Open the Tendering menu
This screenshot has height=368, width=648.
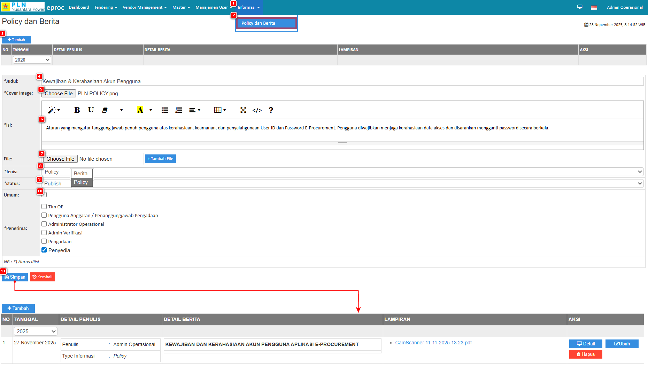coord(106,7)
